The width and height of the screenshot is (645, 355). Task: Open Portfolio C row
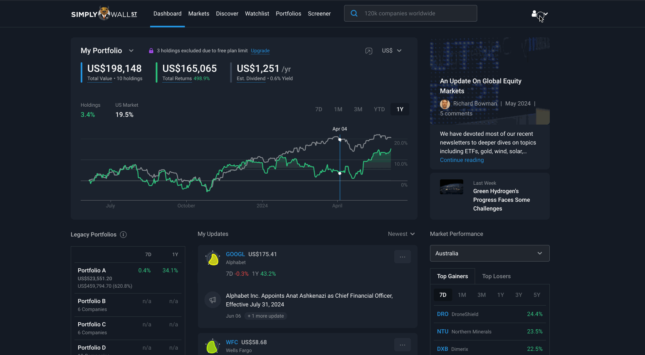coord(128,328)
